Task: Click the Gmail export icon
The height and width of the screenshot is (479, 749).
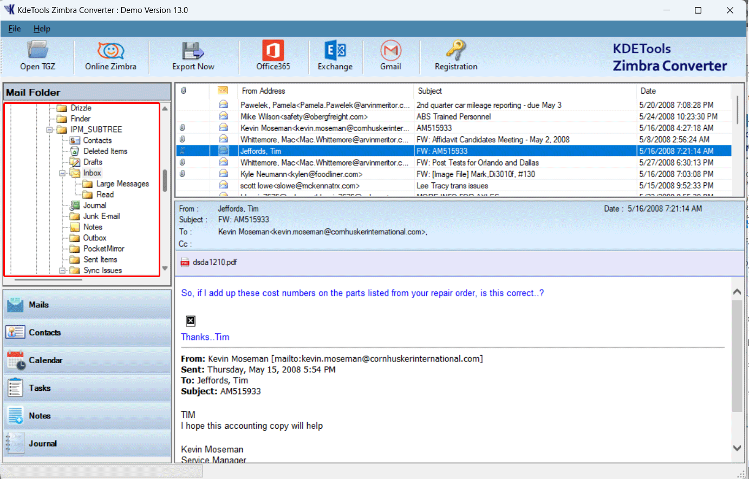Action: (390, 56)
